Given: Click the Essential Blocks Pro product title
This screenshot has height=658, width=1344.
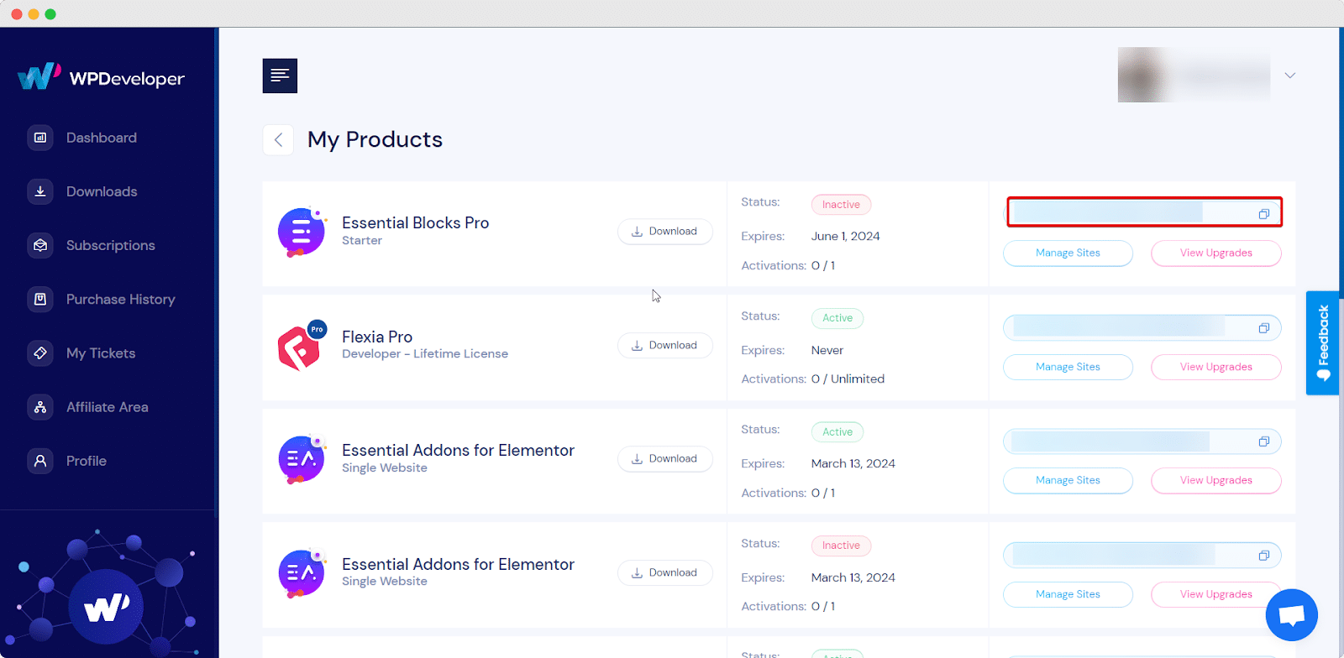Looking at the screenshot, I should point(415,222).
